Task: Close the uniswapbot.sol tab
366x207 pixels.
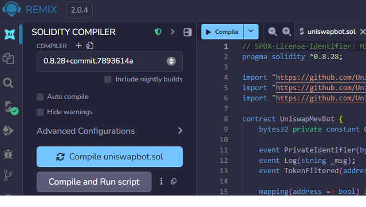Action: (x=363, y=32)
